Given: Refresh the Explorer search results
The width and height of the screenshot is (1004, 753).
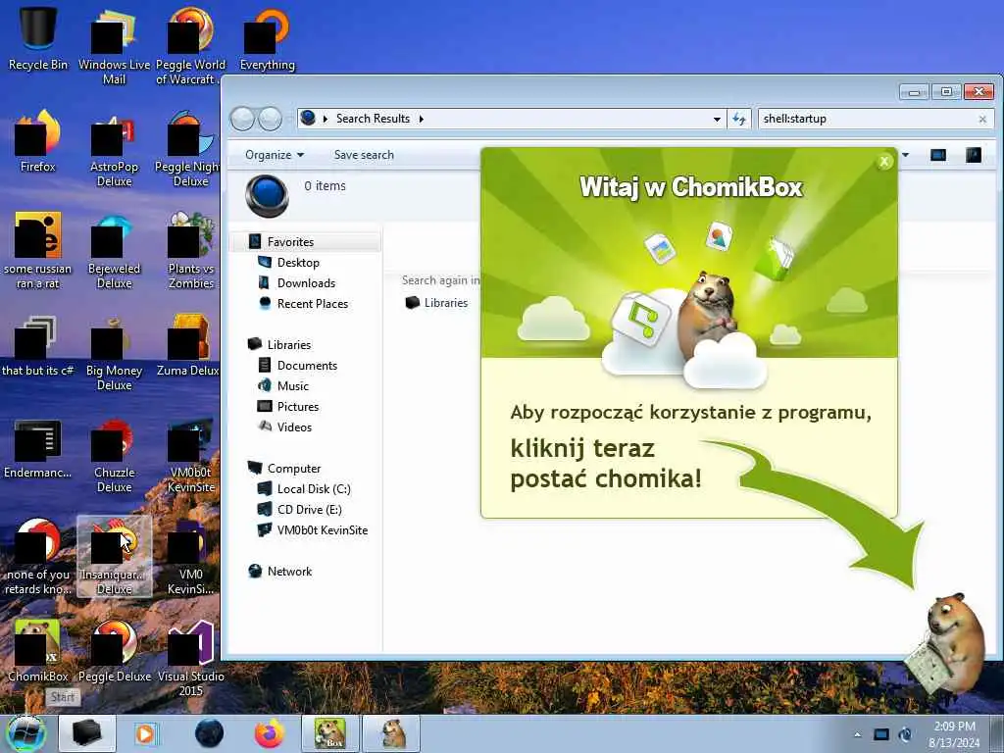Looking at the screenshot, I should [x=739, y=119].
